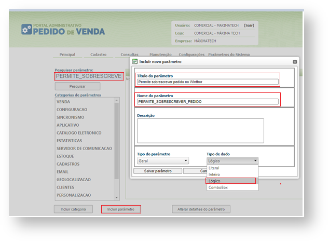The width and height of the screenshot is (329, 242).
Task: Select the VENDA category
Action: [63, 102]
